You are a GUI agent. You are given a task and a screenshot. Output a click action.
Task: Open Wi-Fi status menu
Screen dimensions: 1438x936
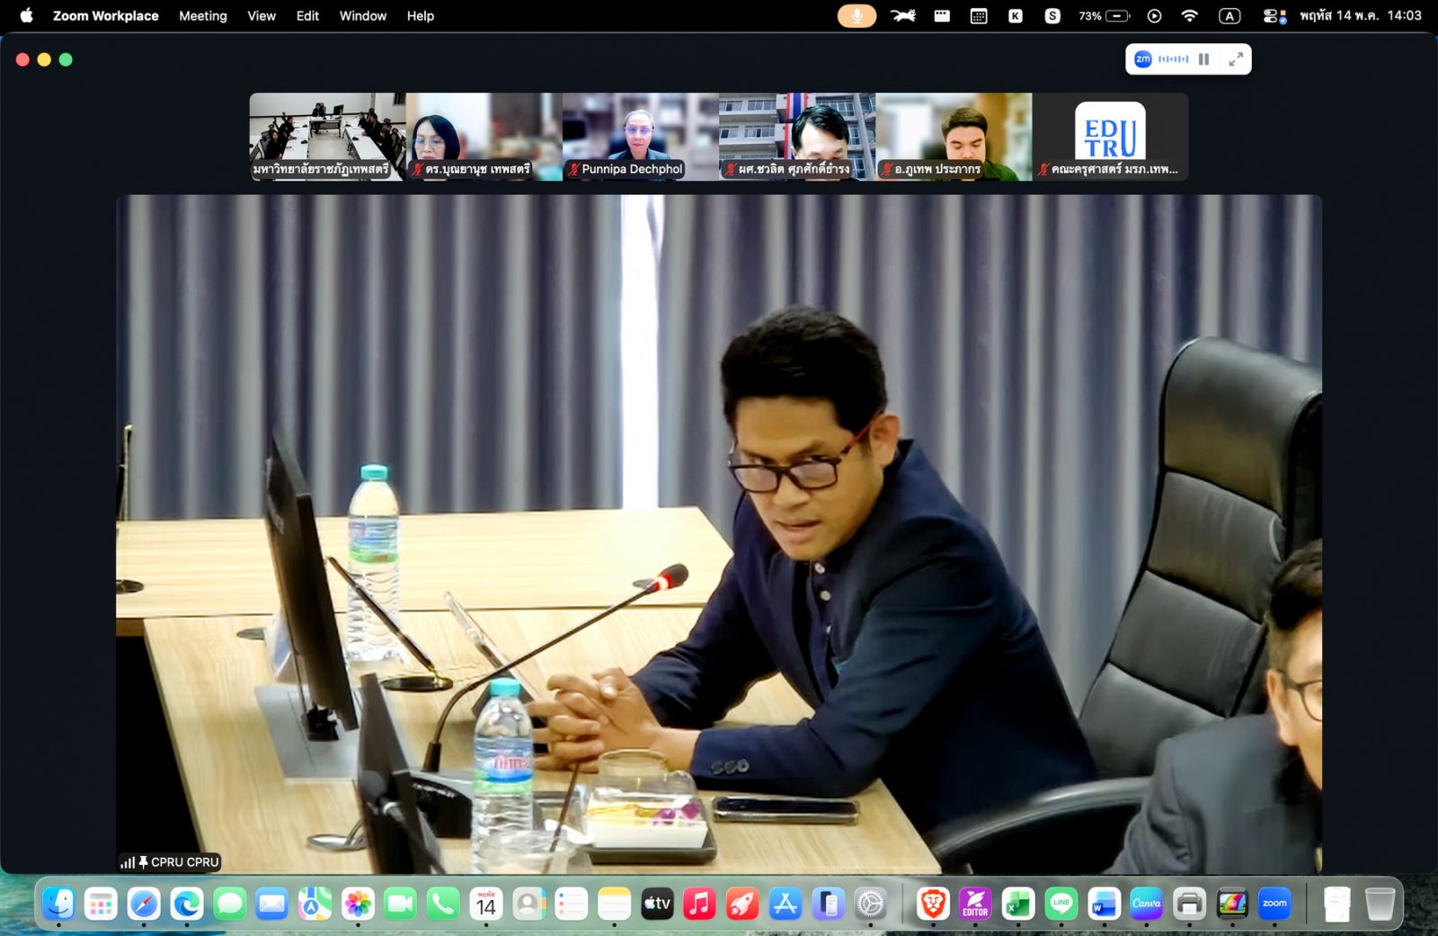click(x=1189, y=15)
